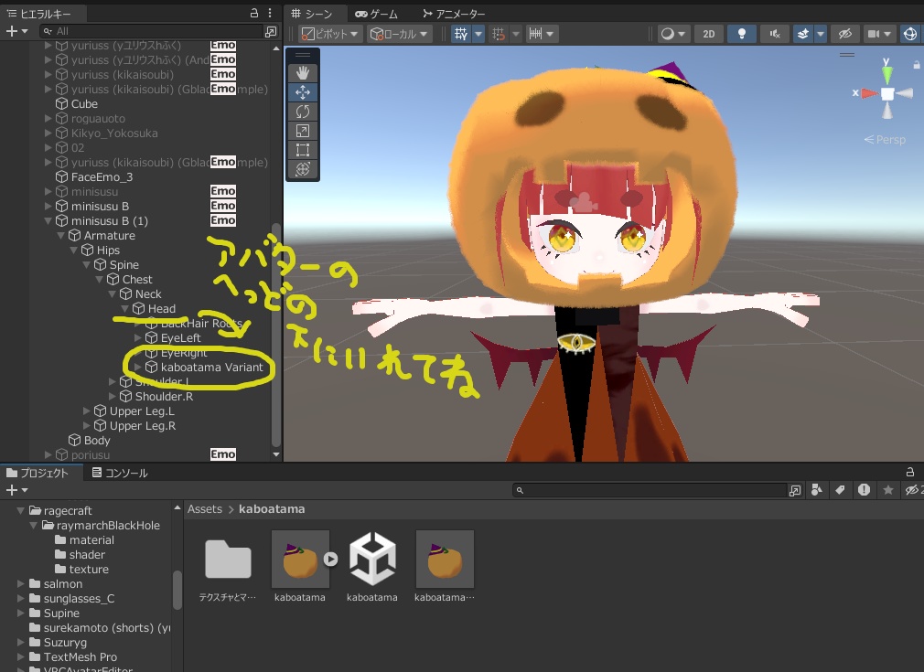Expand the Upper Leg.L bone
Screen dimensions: 924x672
tap(87, 411)
